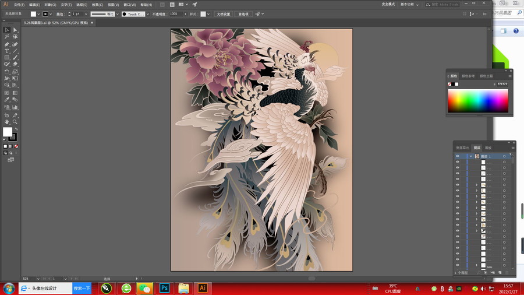Screen dimensions: 524x295
Task: Select the Scale tool
Action: pos(15,72)
